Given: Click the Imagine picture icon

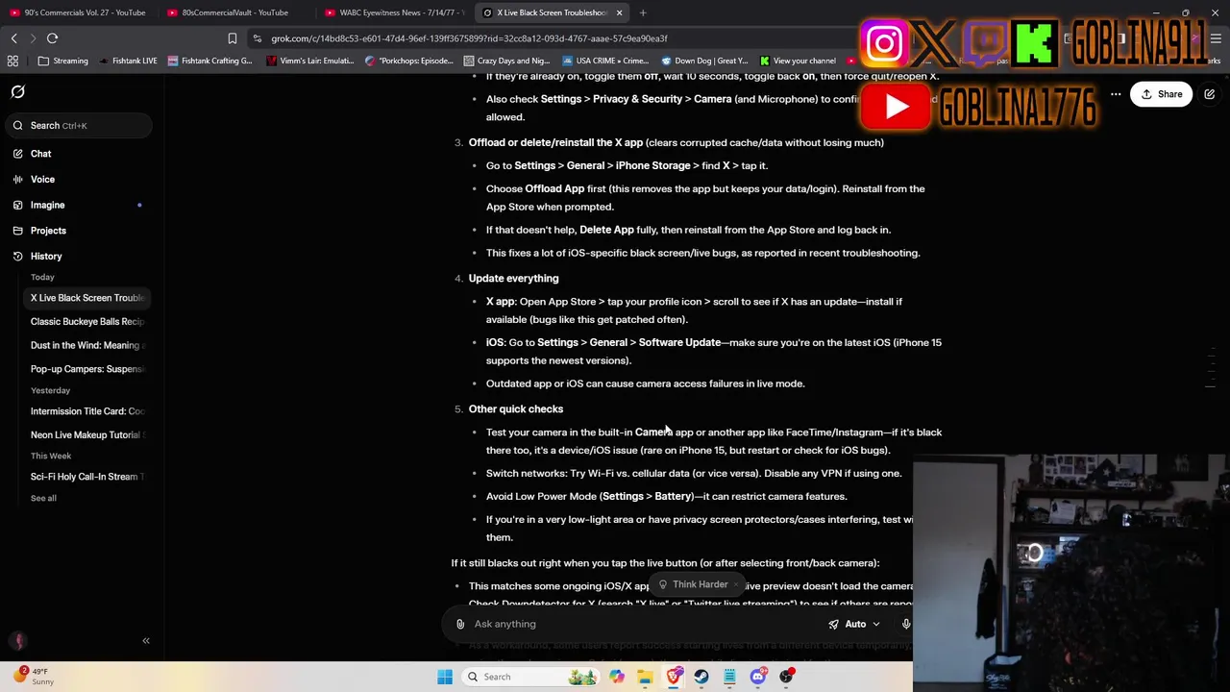Looking at the screenshot, I should pyautogui.click(x=17, y=205).
